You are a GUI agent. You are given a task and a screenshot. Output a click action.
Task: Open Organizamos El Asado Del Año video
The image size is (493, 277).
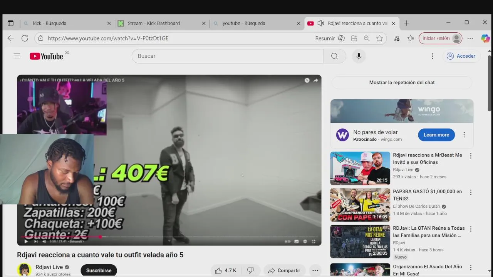(427, 270)
